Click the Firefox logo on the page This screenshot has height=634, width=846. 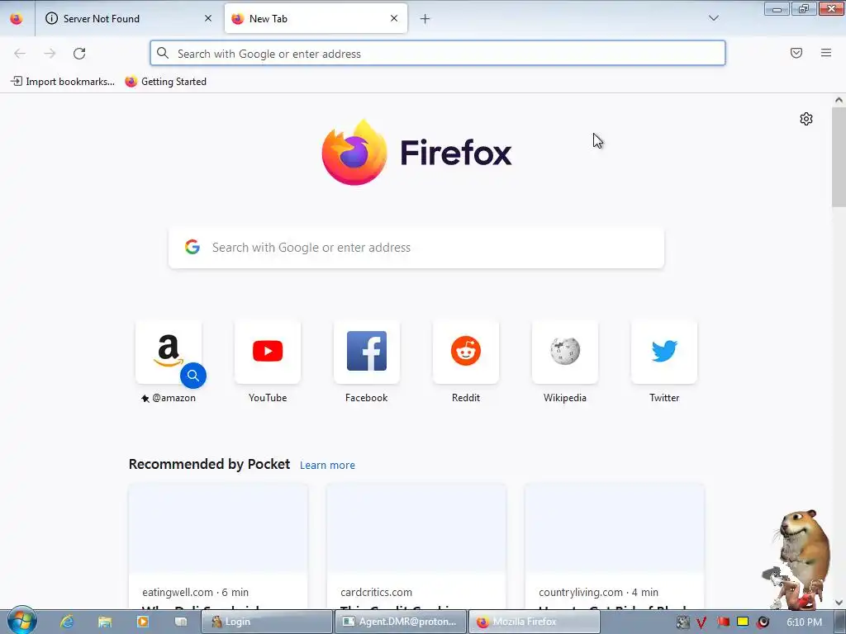point(416,153)
